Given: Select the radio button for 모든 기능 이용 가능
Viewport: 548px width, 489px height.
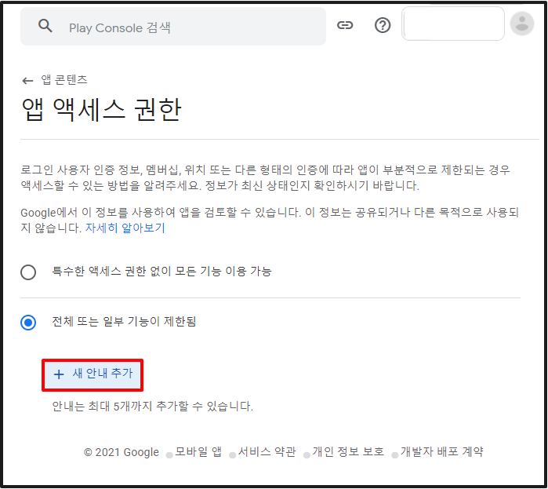Looking at the screenshot, I should (x=29, y=272).
